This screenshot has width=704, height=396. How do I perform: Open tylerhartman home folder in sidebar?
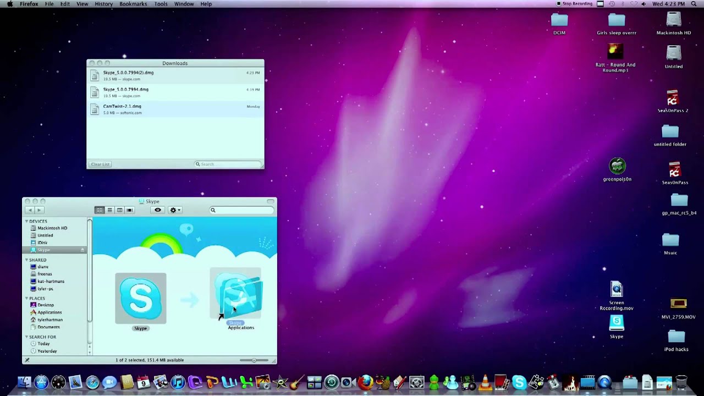coord(50,320)
